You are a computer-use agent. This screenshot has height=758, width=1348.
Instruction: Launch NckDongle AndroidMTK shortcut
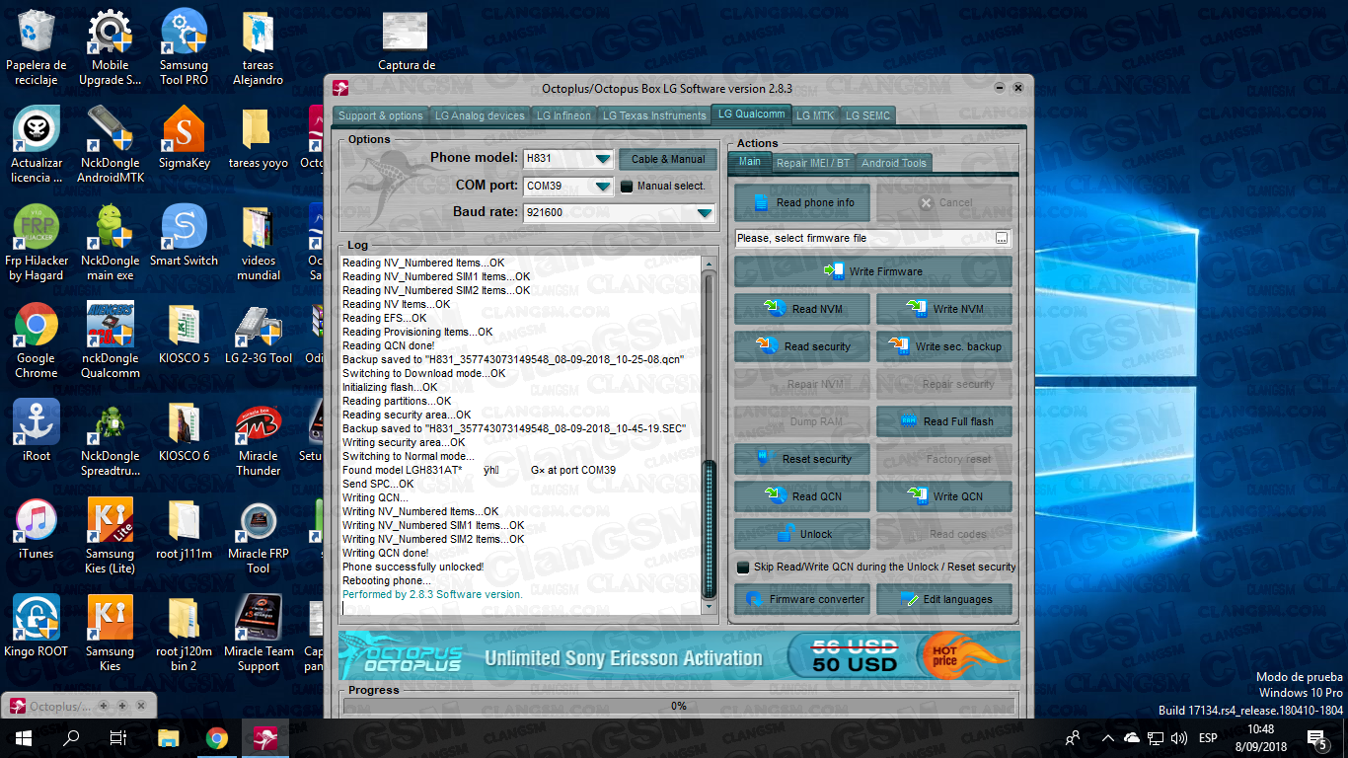coord(111,145)
